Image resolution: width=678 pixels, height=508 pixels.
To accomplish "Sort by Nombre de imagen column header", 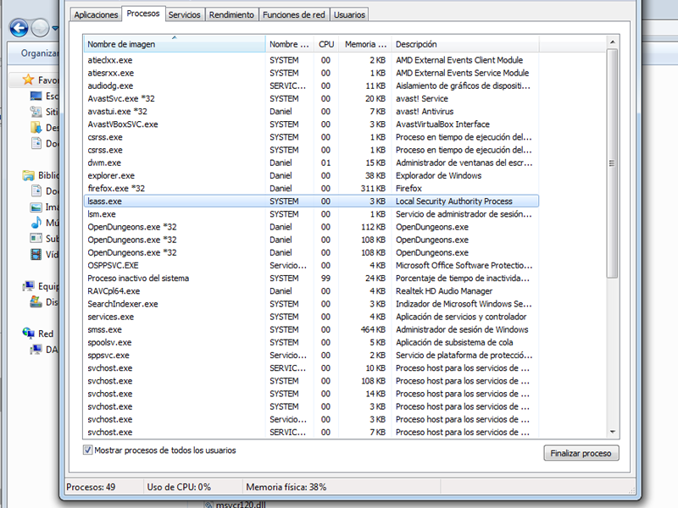I will [175, 44].
